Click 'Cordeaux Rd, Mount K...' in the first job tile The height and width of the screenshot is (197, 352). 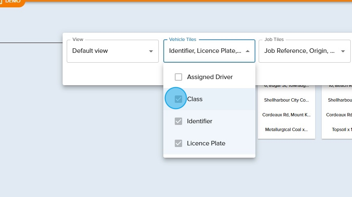[287, 115]
